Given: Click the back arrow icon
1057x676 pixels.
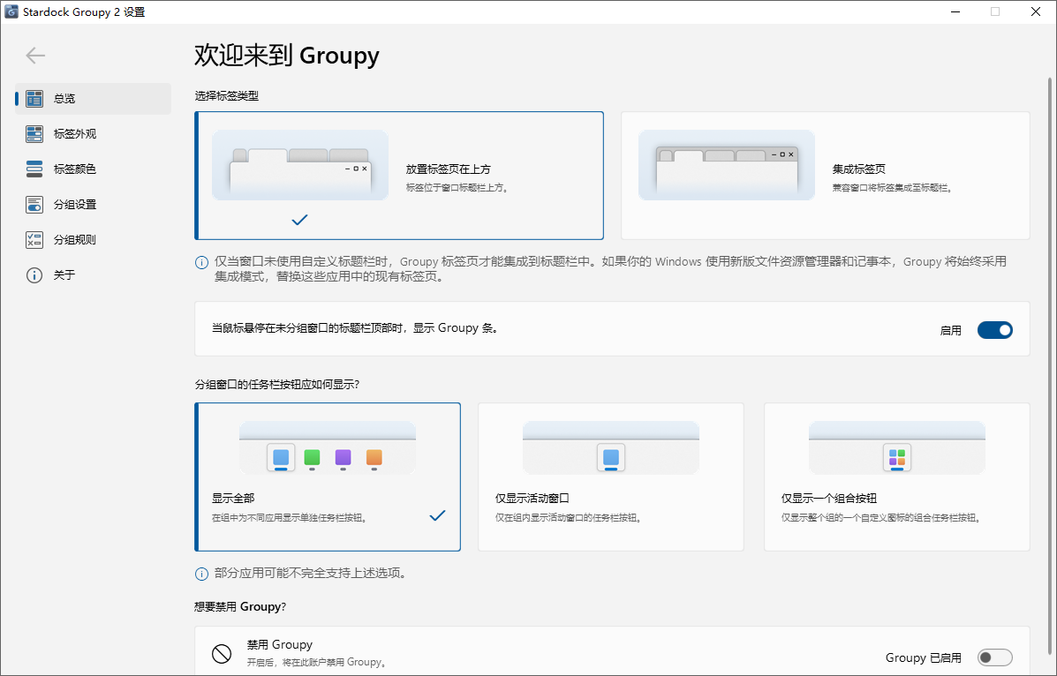Looking at the screenshot, I should (x=35, y=56).
